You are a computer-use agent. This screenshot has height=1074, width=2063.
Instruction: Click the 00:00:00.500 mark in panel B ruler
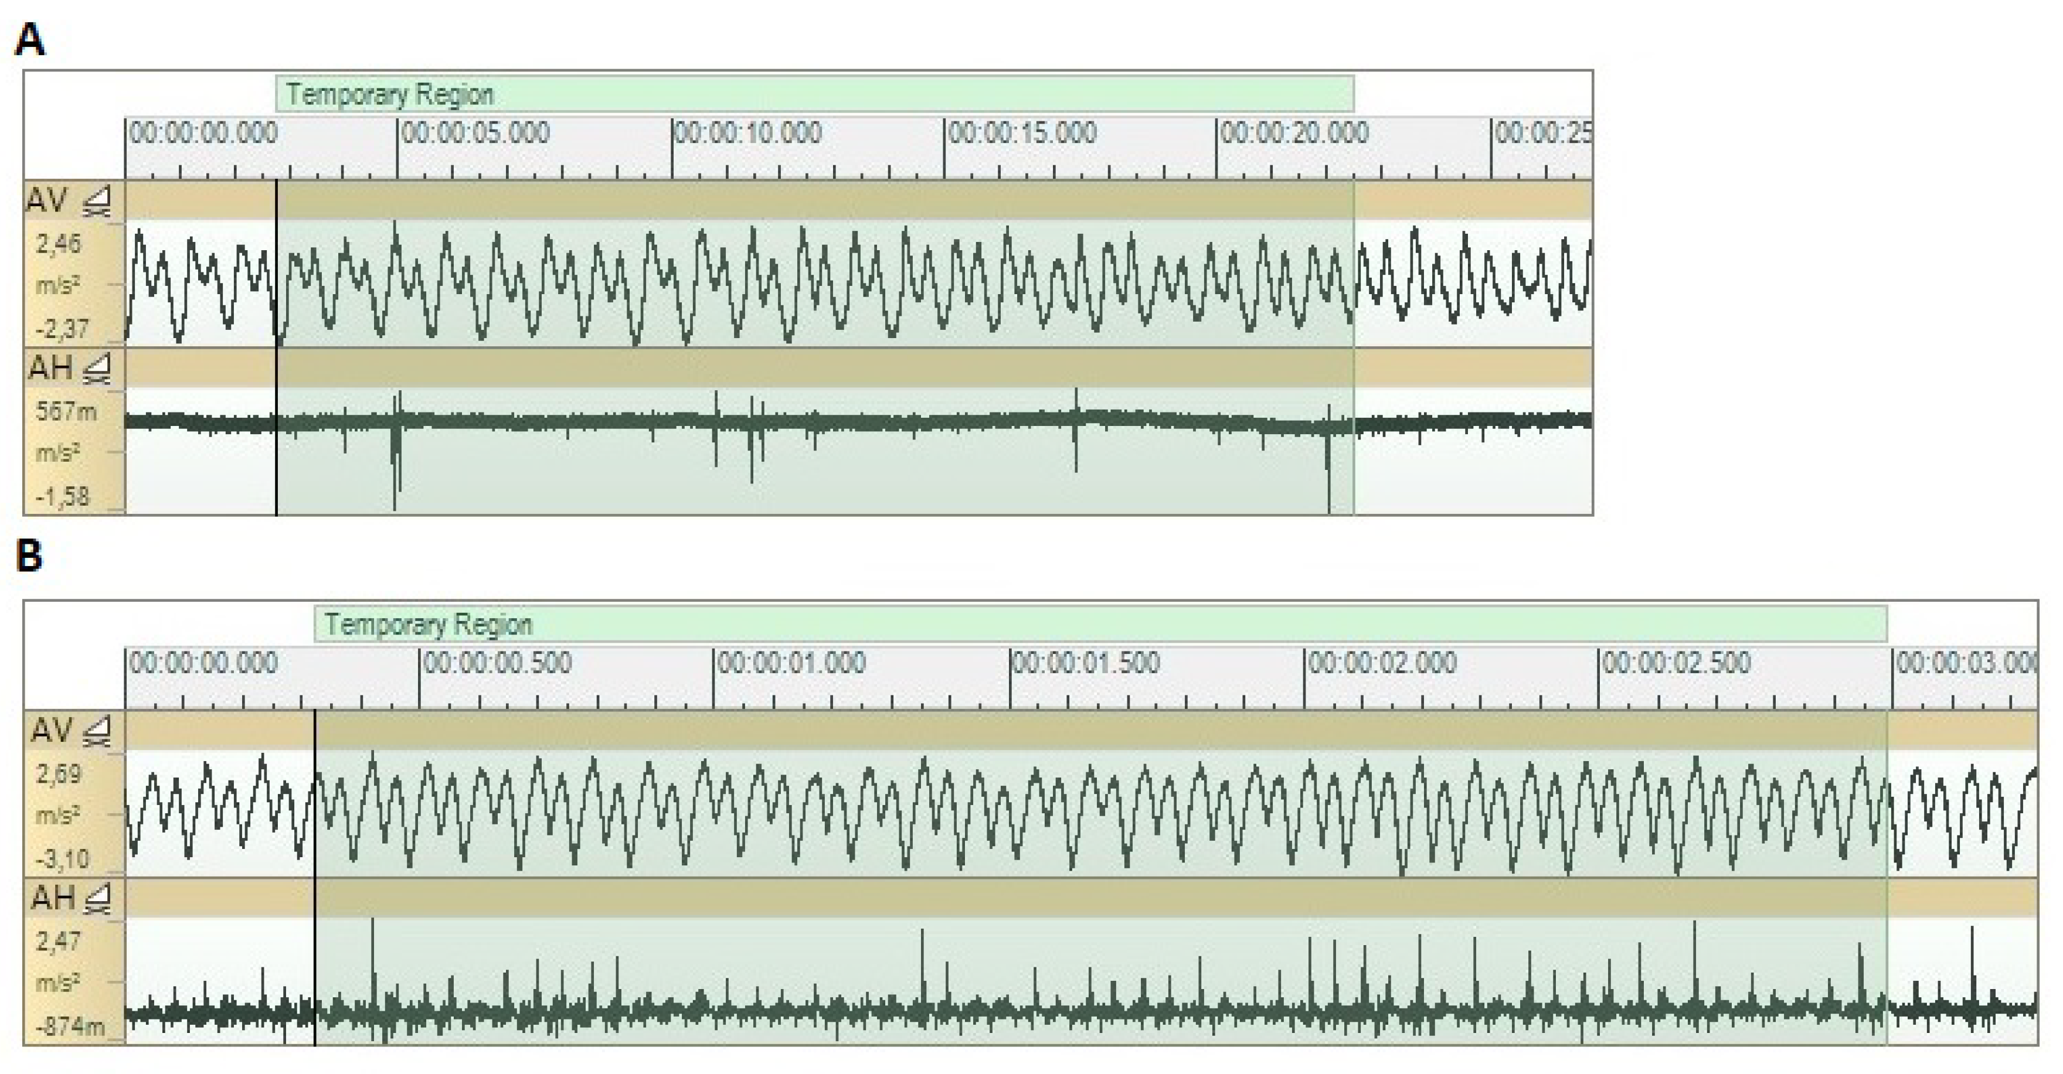click(497, 663)
